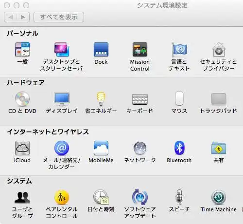
Task: Open CD と DVD preferences
Action: [x=22, y=99]
